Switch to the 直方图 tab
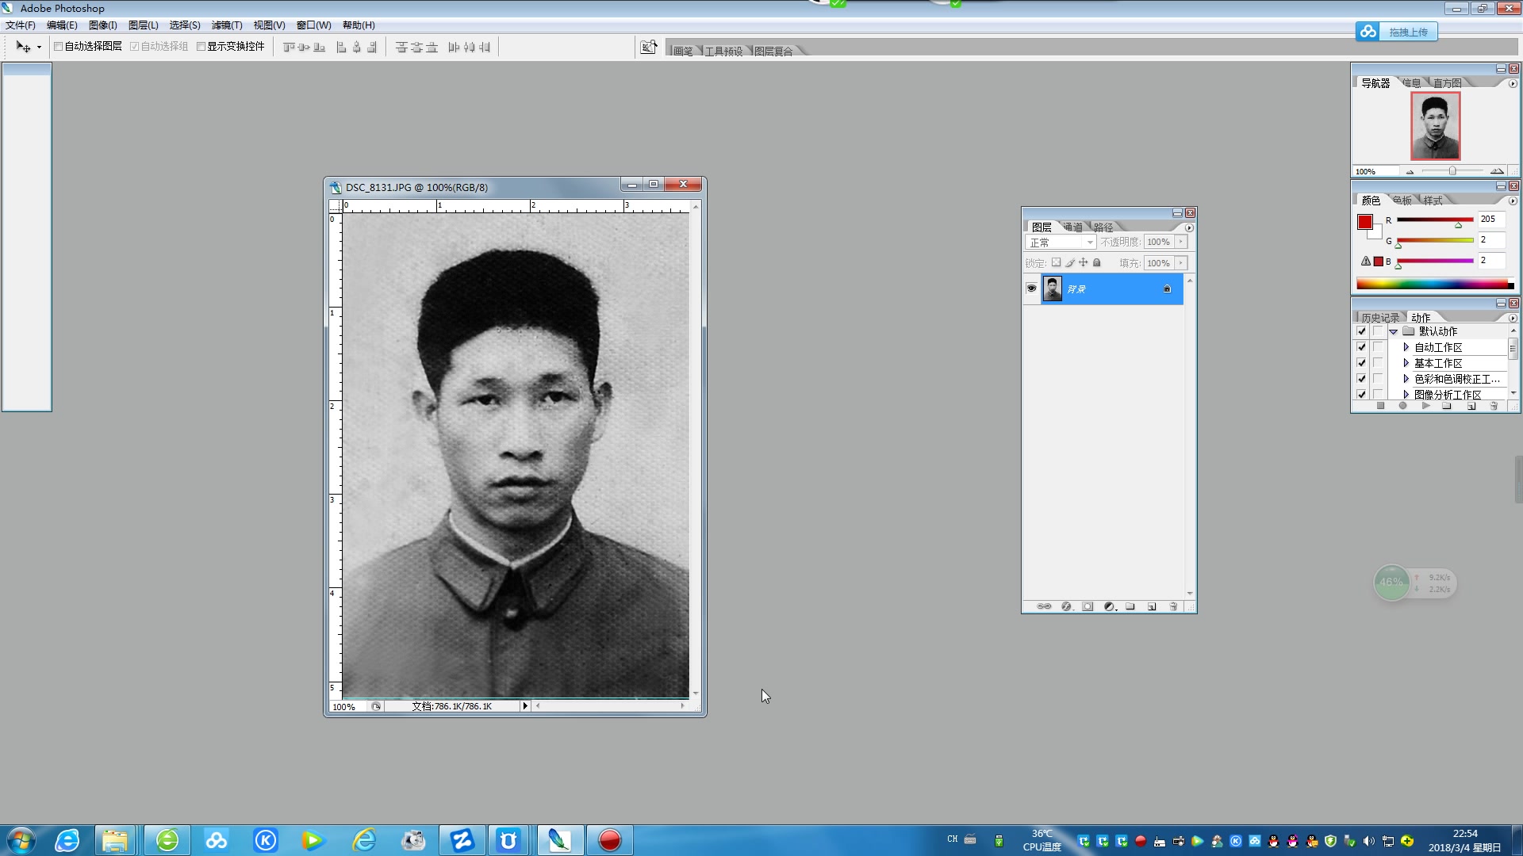1523x856 pixels. [x=1447, y=83]
